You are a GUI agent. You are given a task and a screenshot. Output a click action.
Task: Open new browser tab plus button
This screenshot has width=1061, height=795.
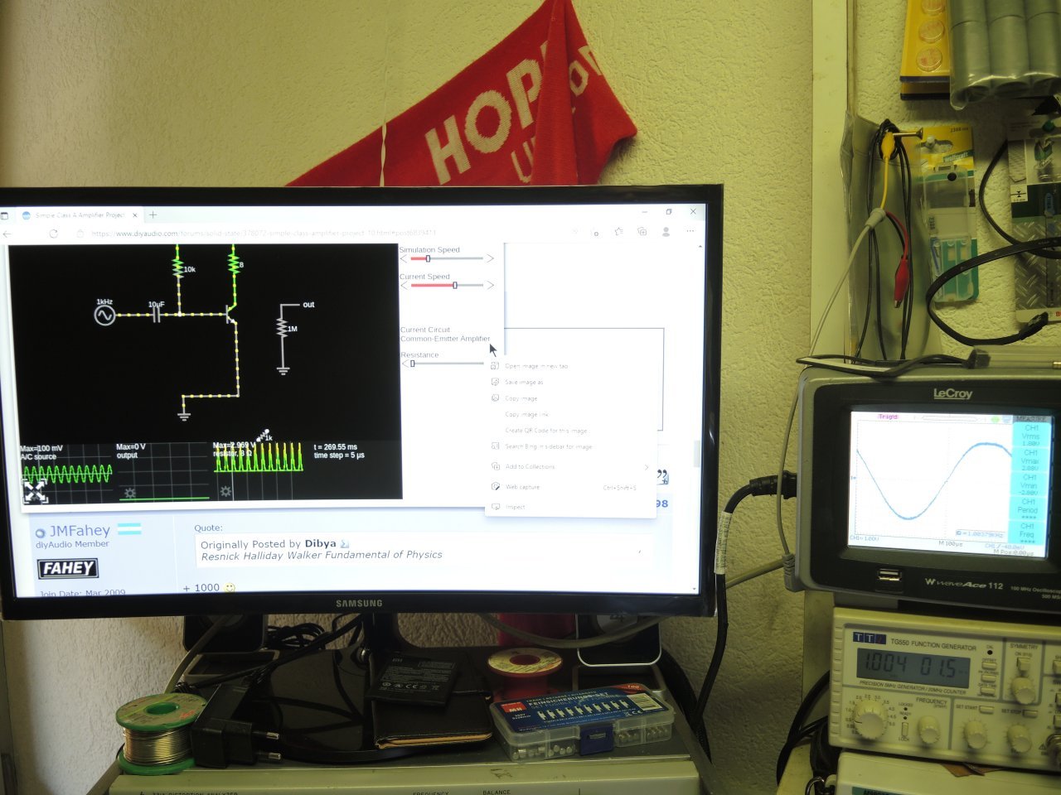(153, 215)
